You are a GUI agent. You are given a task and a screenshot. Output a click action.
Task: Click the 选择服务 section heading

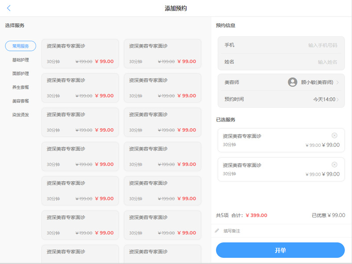coord(15,25)
